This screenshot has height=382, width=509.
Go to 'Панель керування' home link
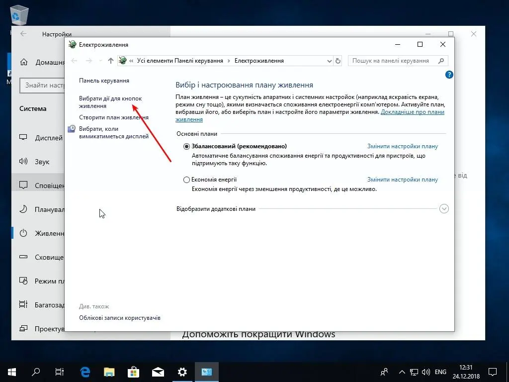104,81
